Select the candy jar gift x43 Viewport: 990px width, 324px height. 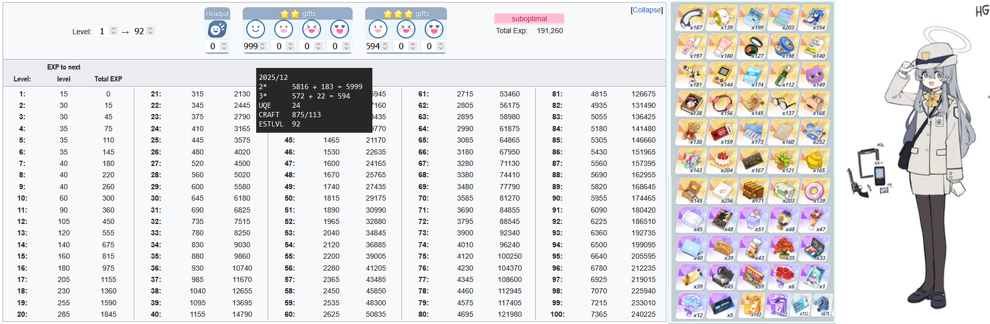pyautogui.click(x=753, y=248)
